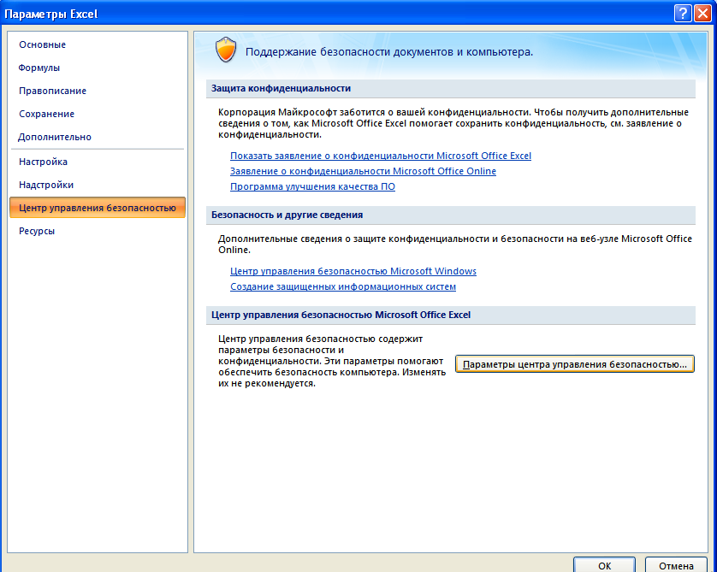The height and width of the screenshot is (572, 717).
Task: Close the Параметры Excel dialog
Action: [x=702, y=13]
